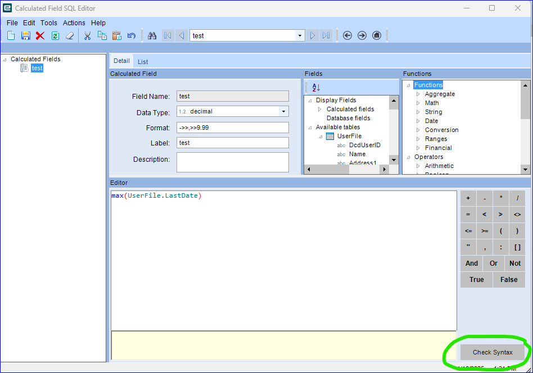Go to the next record
Screen dimensions: 533x373
click(x=313, y=35)
